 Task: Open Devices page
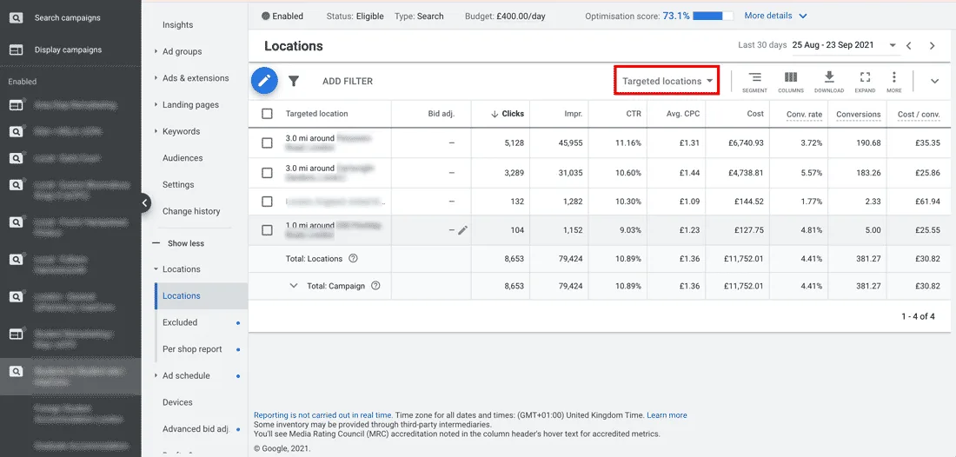(177, 402)
